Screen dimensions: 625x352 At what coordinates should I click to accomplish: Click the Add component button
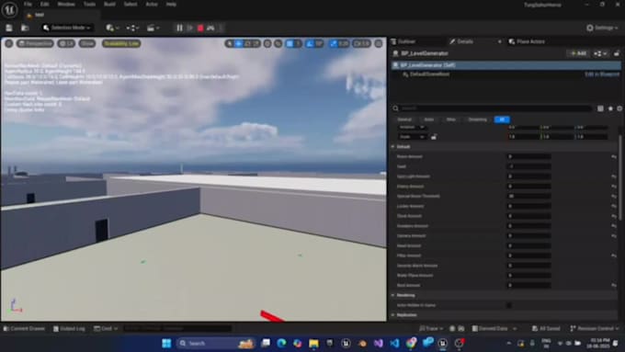pyautogui.click(x=578, y=53)
